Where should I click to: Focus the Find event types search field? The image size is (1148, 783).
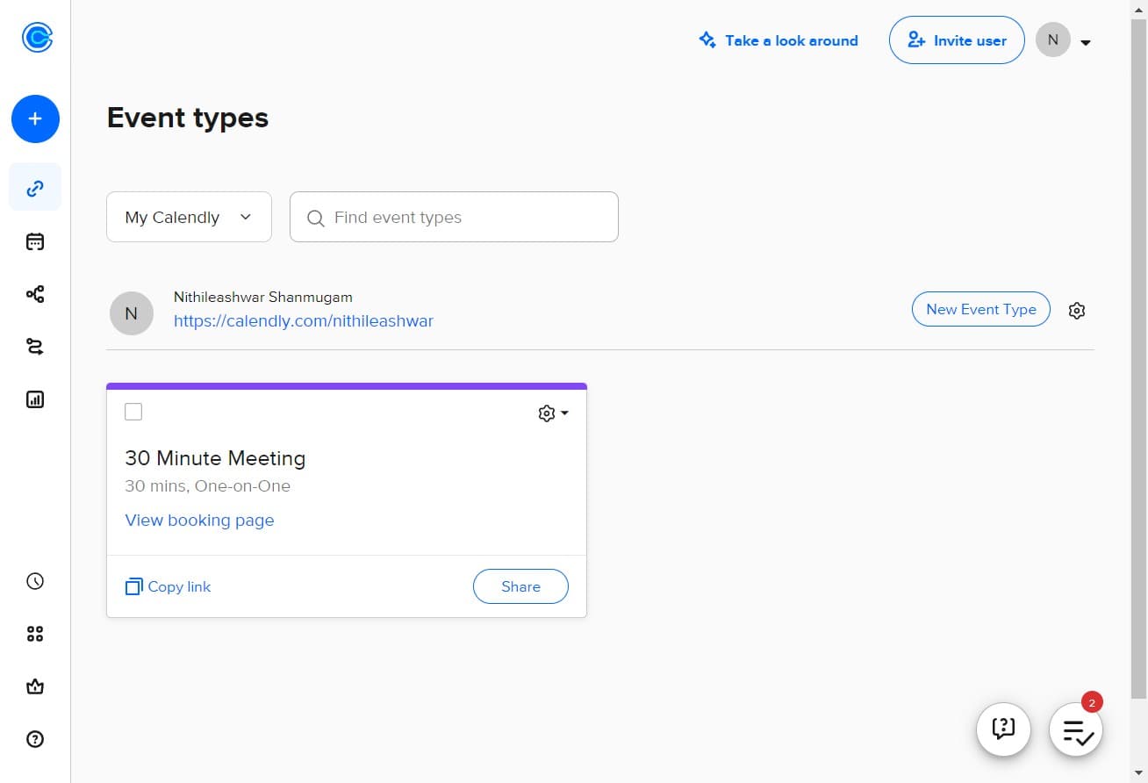(465, 217)
